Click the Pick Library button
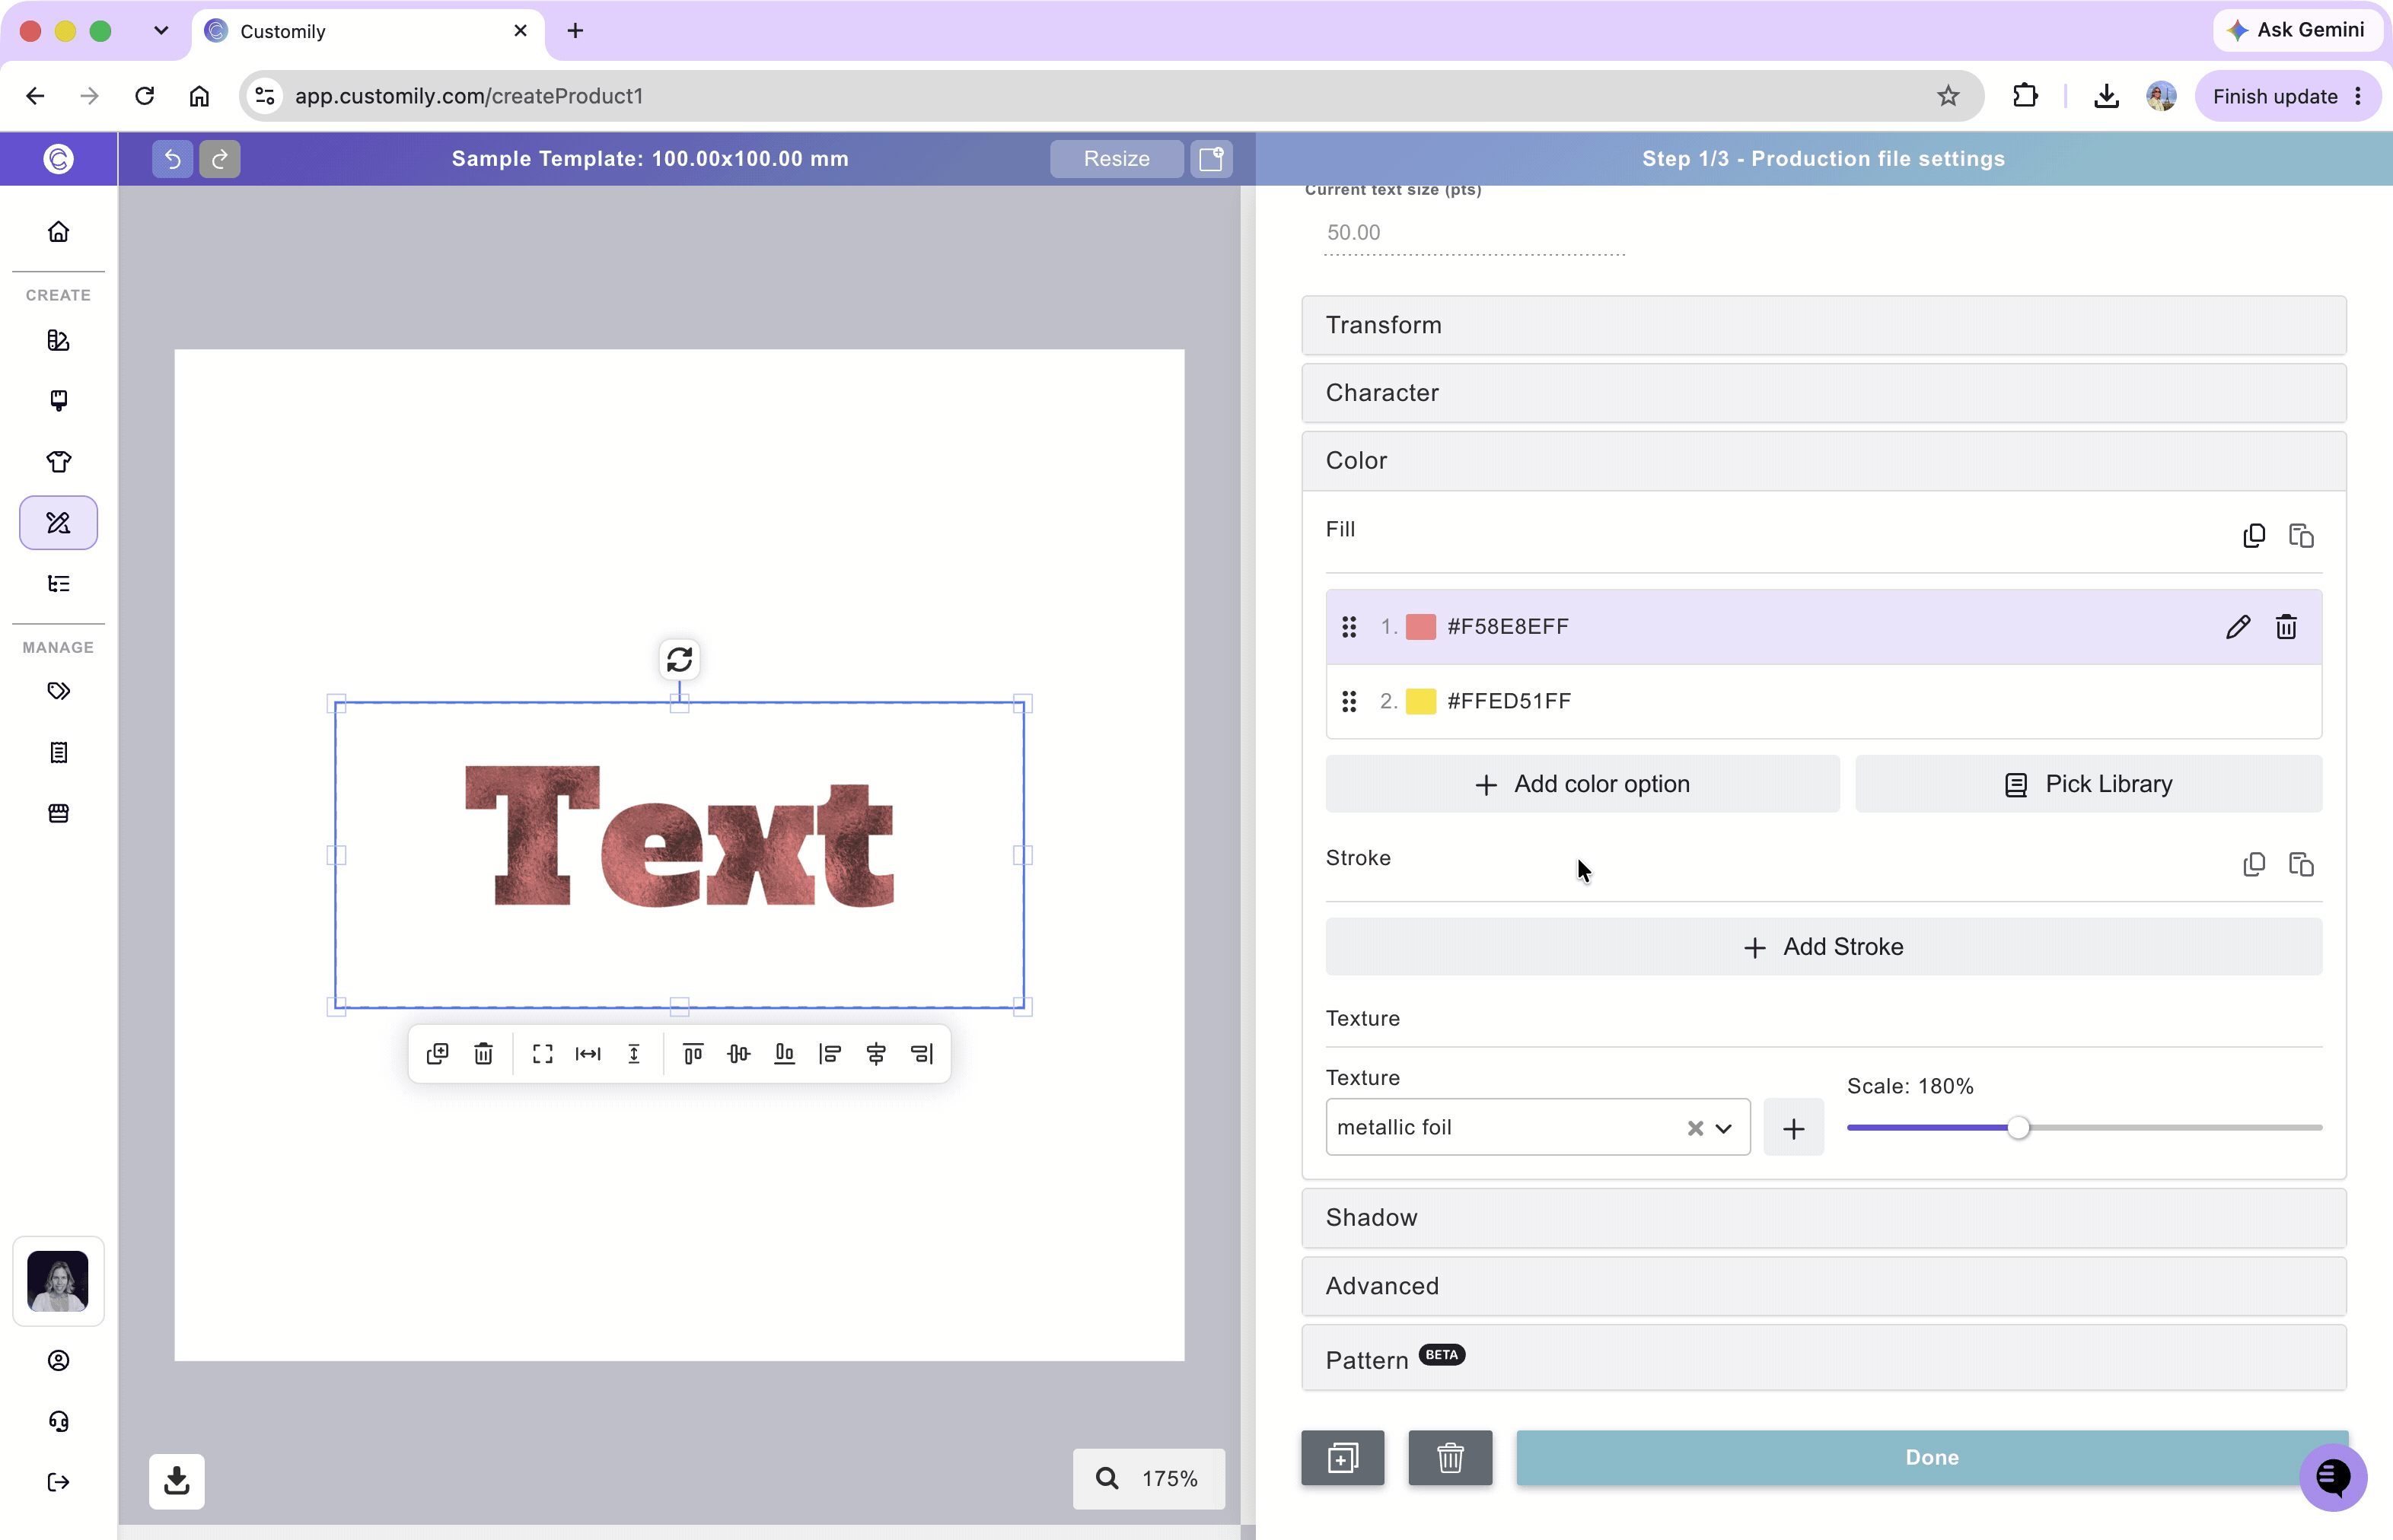Viewport: 2393px width, 1540px height. point(2088,784)
